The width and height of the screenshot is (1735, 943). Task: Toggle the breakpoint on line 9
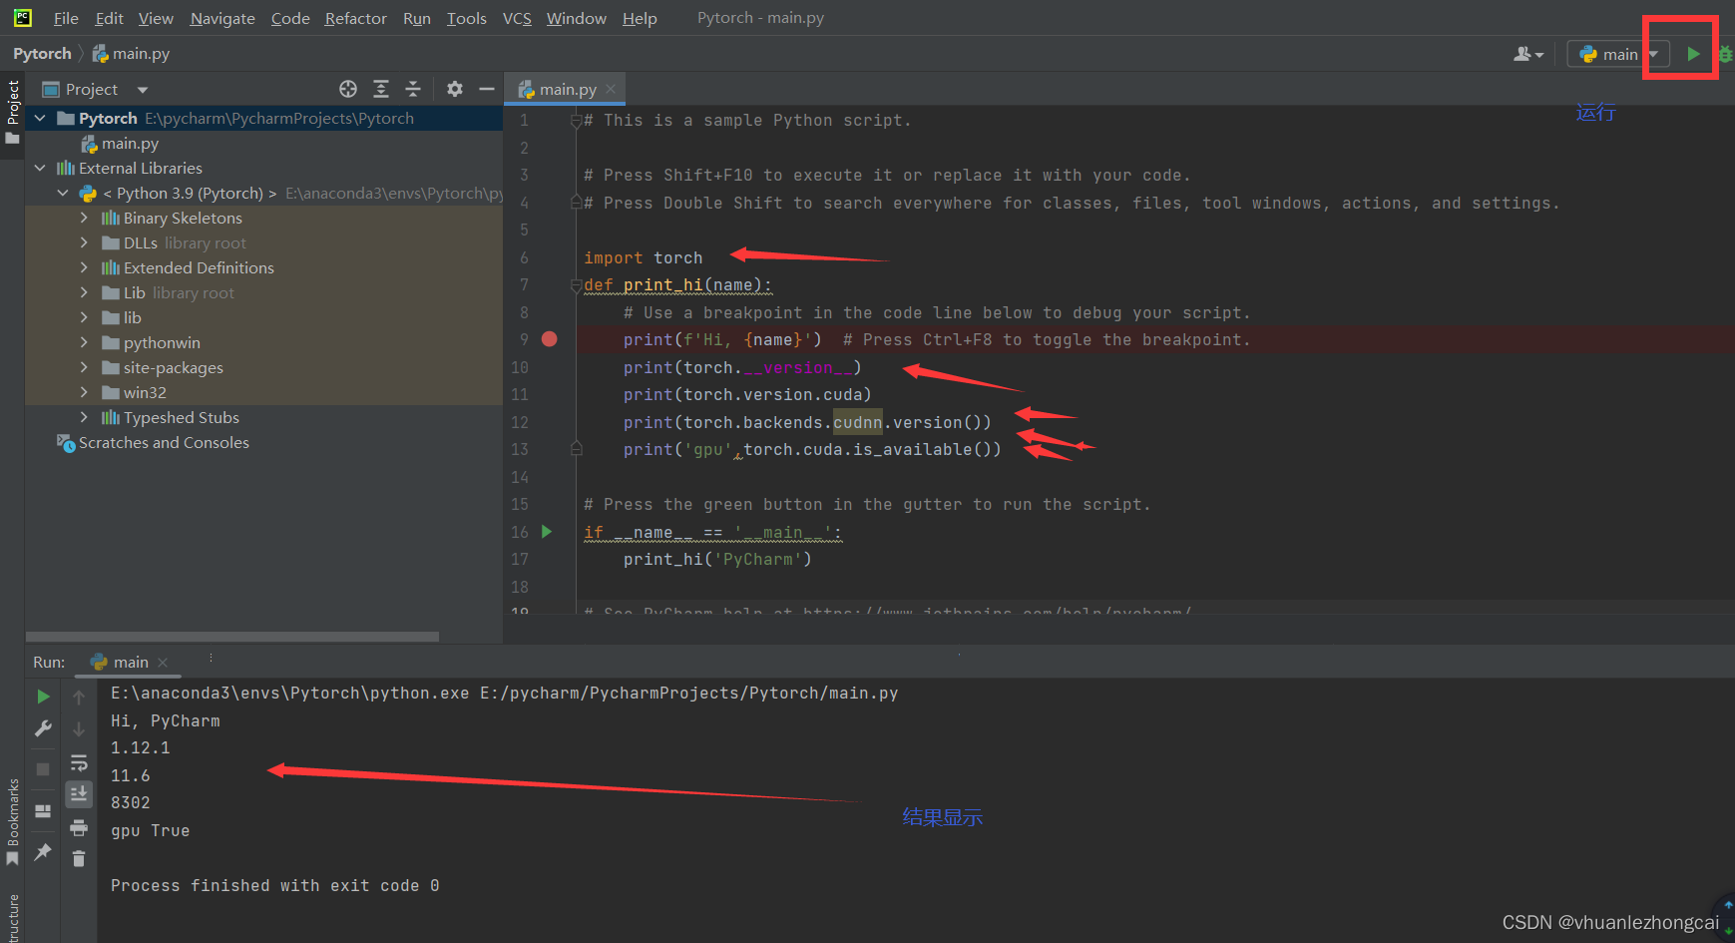pyautogui.click(x=549, y=339)
